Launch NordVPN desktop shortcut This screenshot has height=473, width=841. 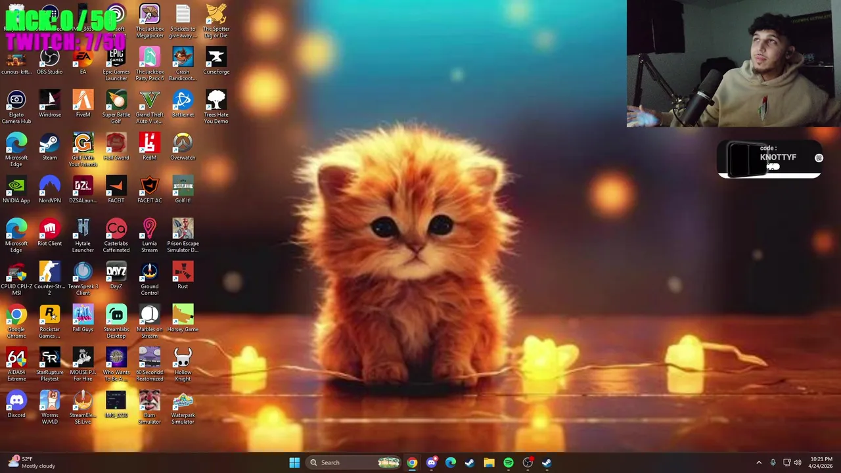[50, 190]
